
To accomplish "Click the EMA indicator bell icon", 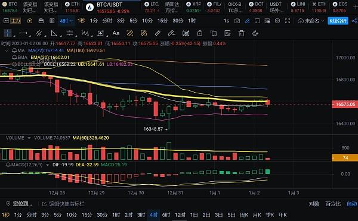I will tap(14, 57).
